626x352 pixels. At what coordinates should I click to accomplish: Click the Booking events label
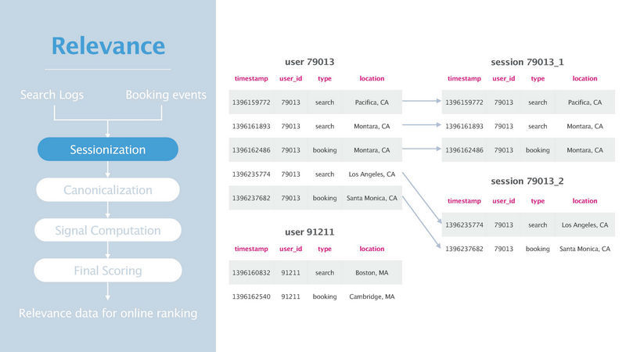[166, 95]
